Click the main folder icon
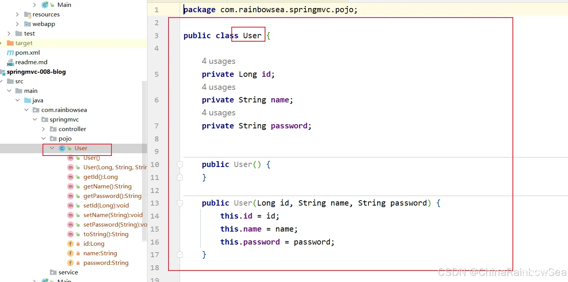 [19, 91]
